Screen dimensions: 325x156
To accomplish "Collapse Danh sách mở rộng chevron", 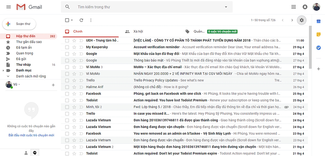I will tap(8, 76).
